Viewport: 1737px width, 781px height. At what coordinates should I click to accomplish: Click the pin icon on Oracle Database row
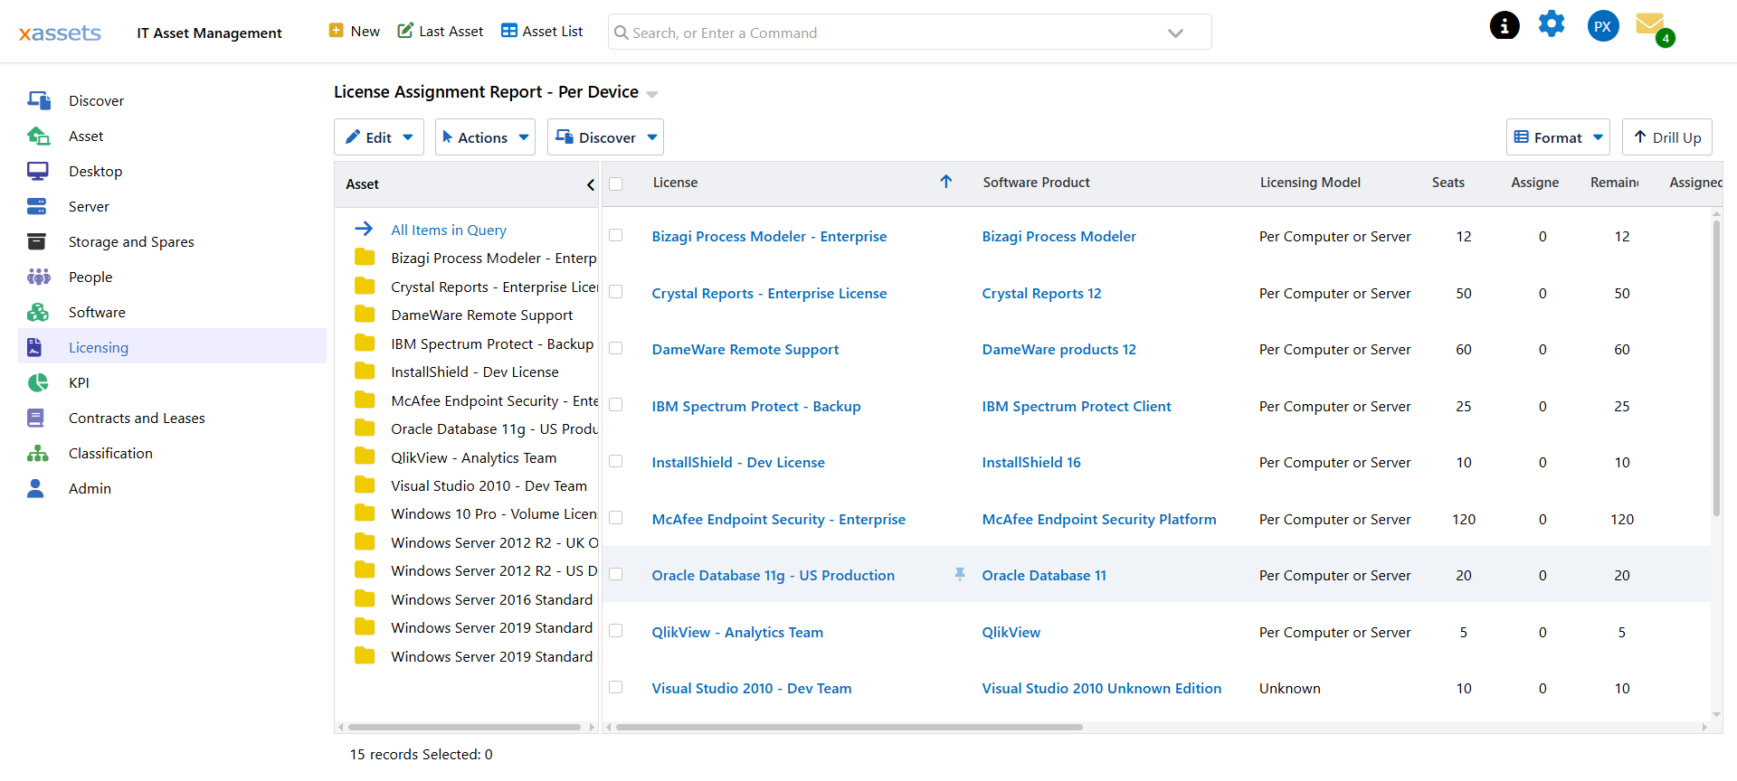tap(960, 574)
